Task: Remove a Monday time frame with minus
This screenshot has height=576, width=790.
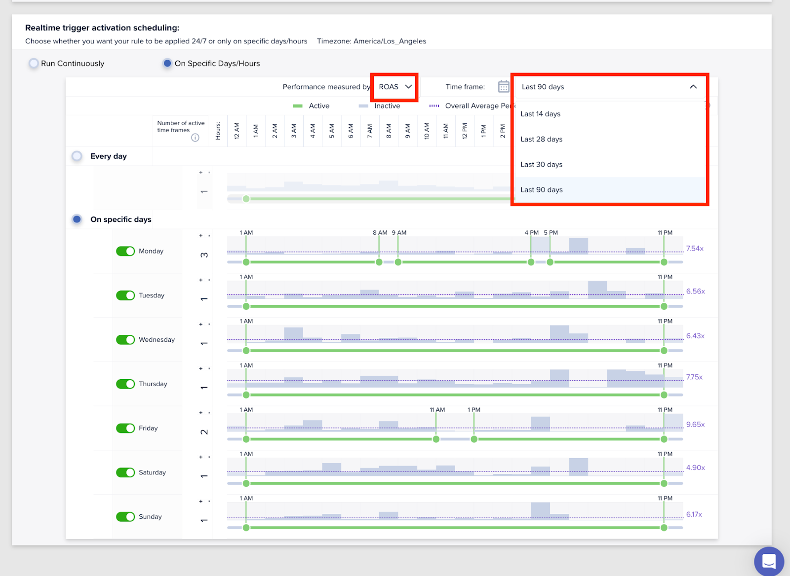Action: pos(209,236)
